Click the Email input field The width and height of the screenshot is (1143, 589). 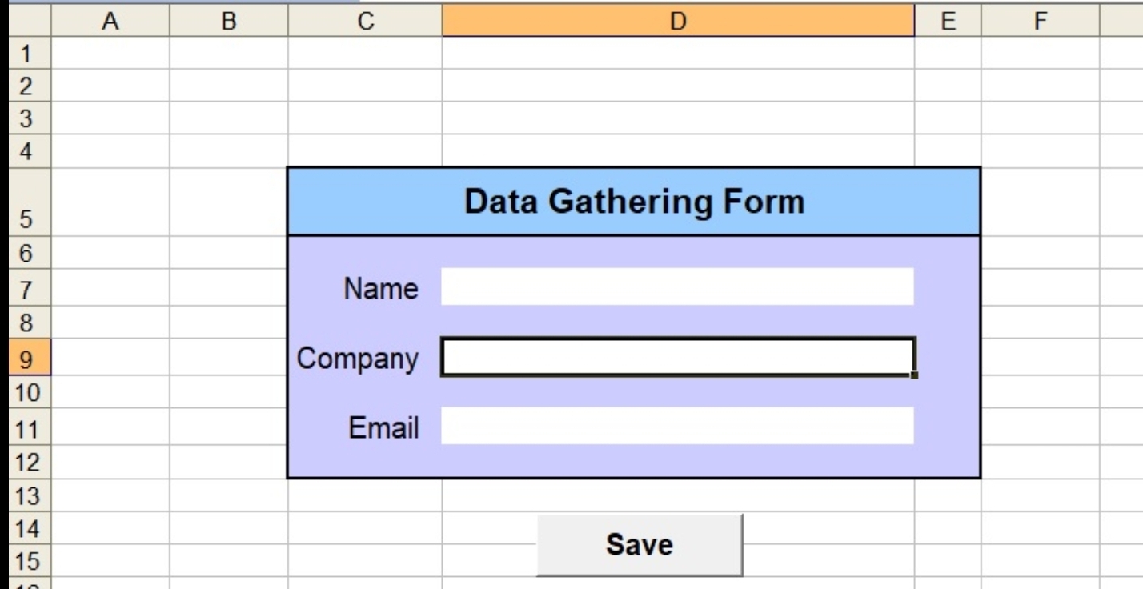click(677, 426)
